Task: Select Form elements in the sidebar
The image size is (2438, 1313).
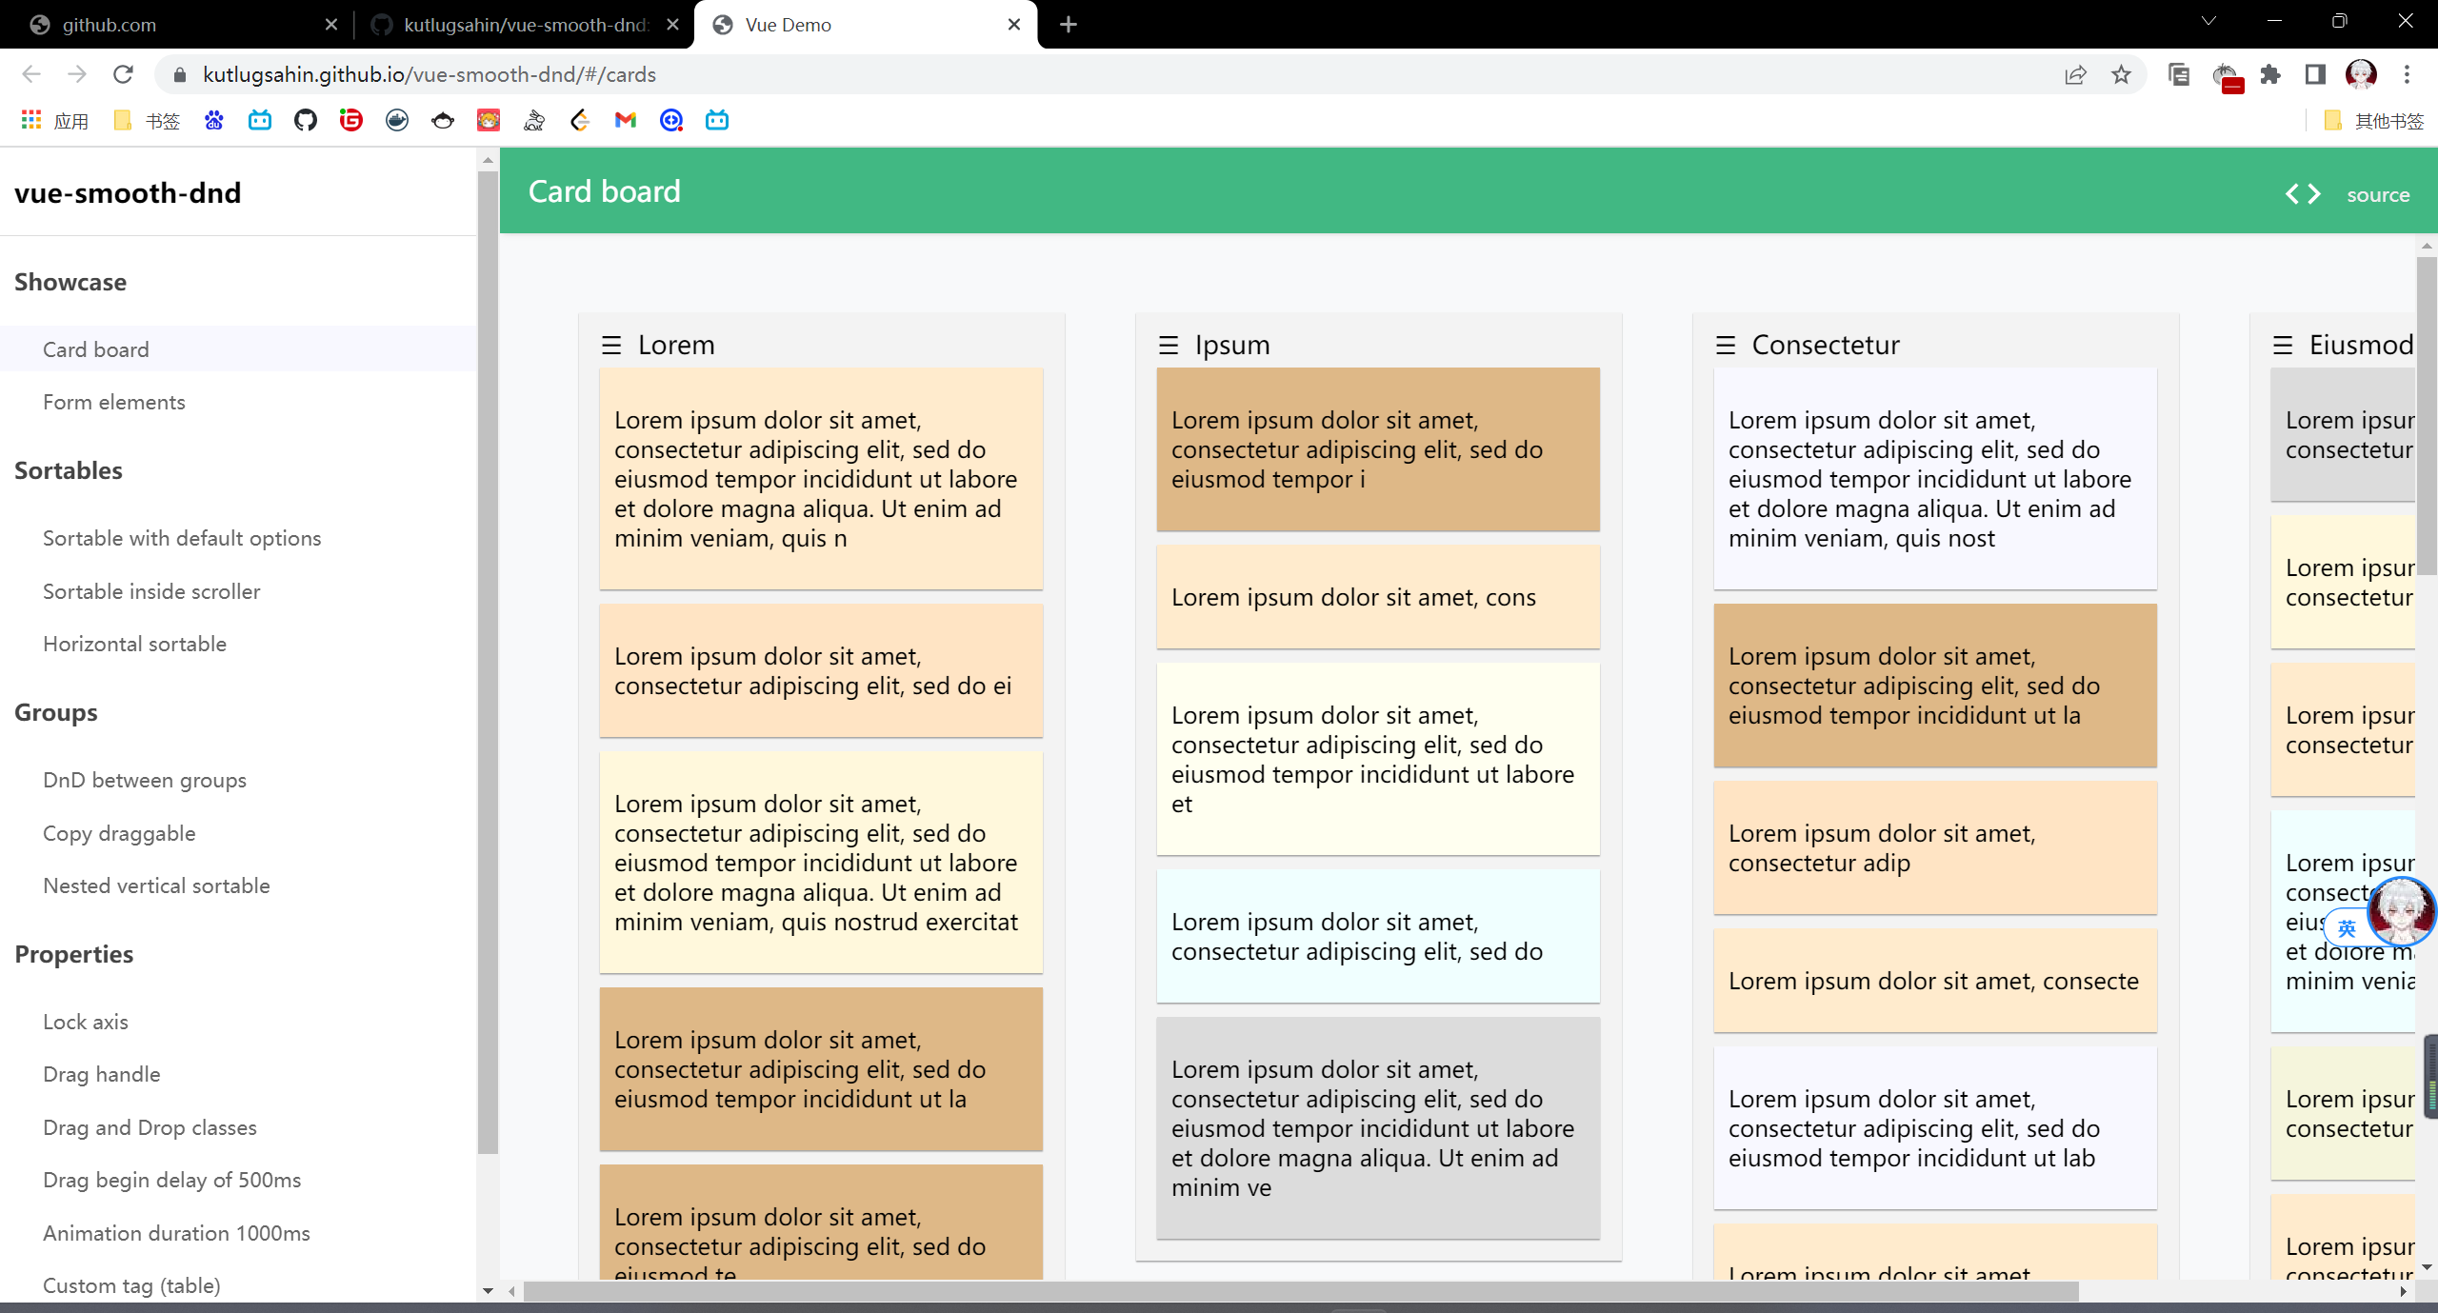Action: (x=114, y=402)
